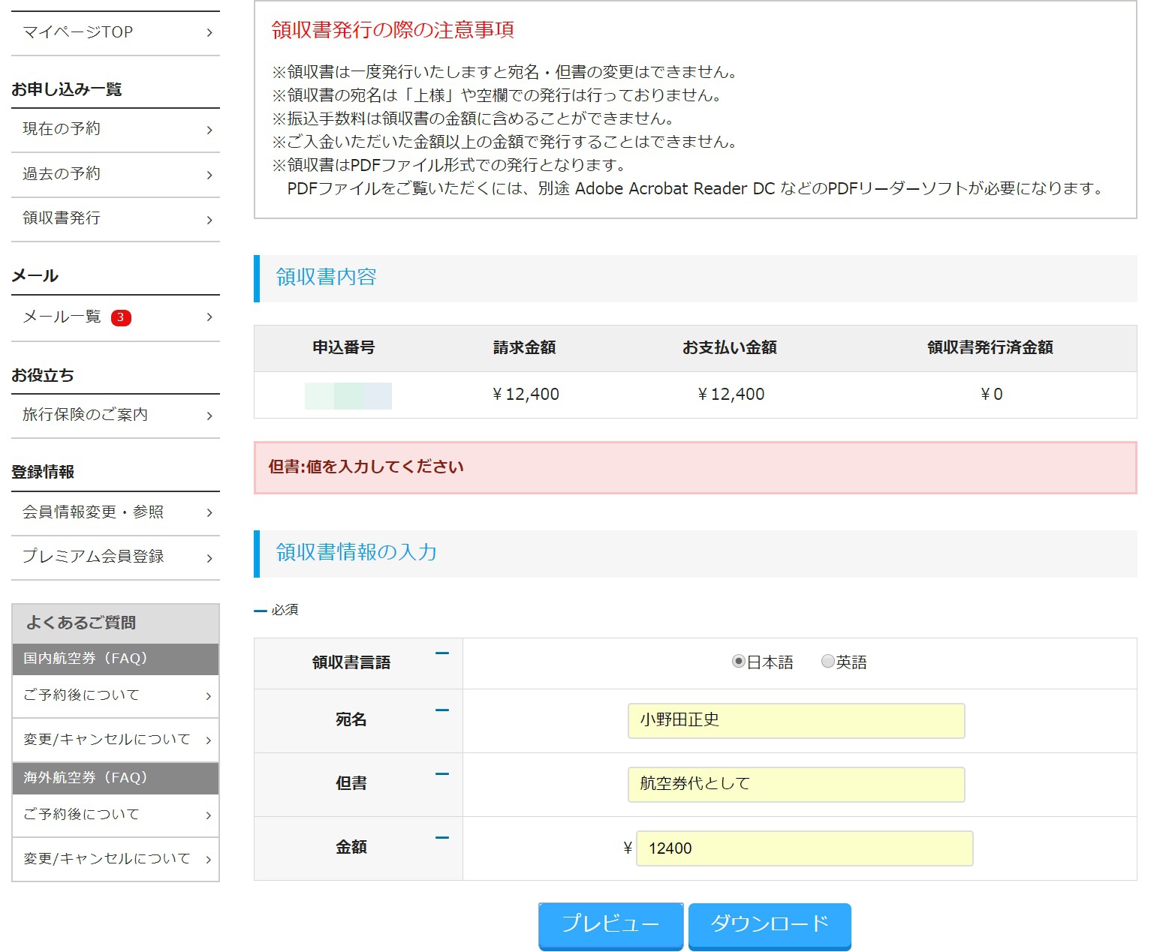Click the red unread mail badge
Image resolution: width=1163 pixels, height=952 pixels.
click(x=121, y=317)
